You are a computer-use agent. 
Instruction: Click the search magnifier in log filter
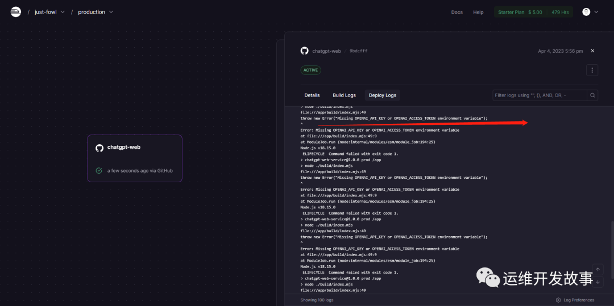tap(592, 95)
